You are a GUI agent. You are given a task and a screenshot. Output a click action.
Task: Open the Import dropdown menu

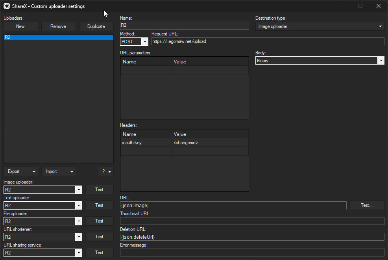(58, 171)
